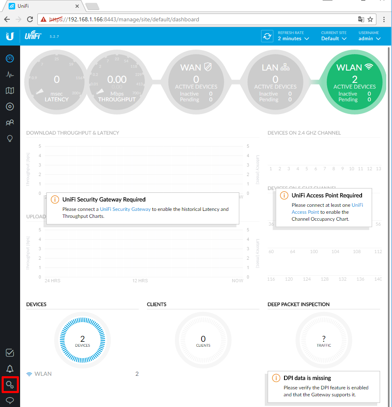Image resolution: width=392 pixels, height=407 pixels.
Task: Click the 0 Clients donut chart
Action: pos(203,340)
